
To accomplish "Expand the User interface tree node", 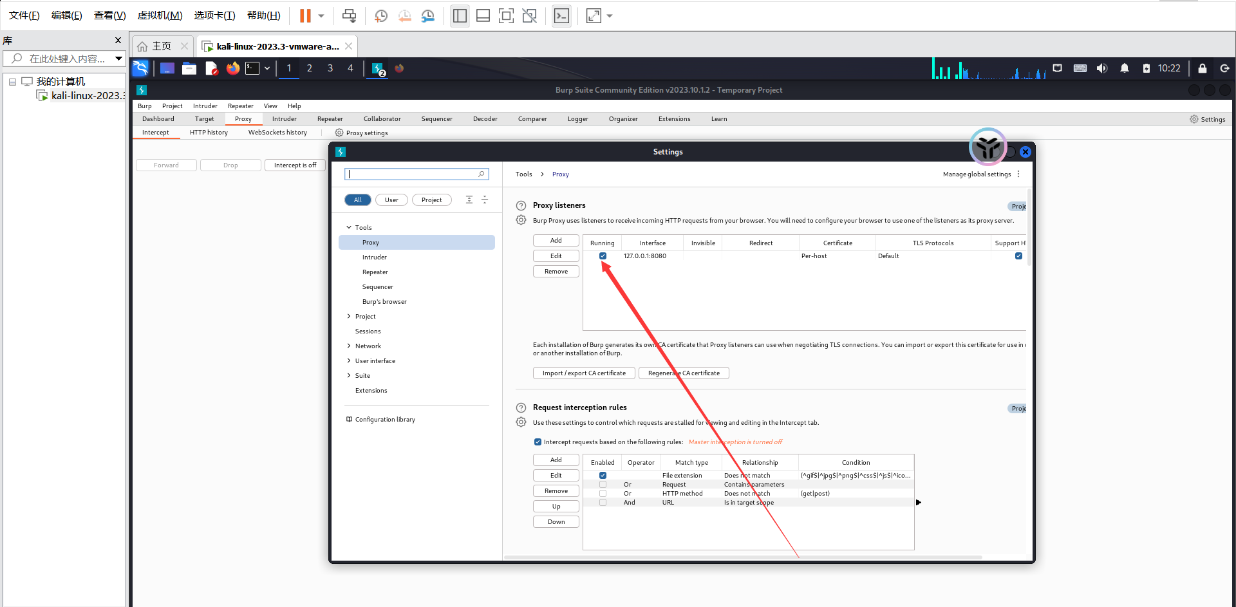I will pos(349,361).
